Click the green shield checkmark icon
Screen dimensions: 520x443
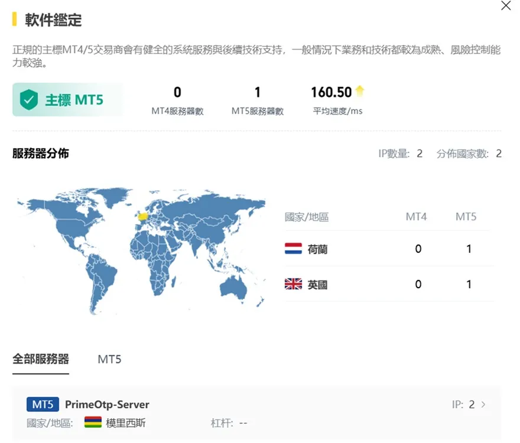[29, 99]
